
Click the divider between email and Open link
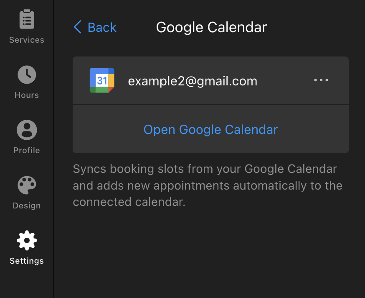pos(210,105)
